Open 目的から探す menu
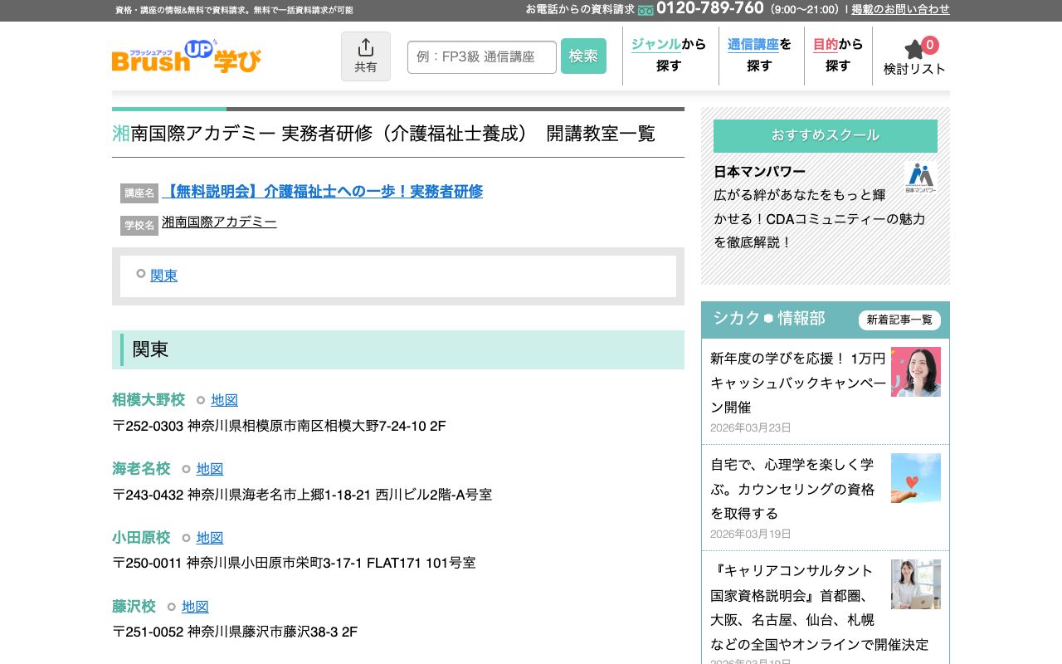 click(839, 56)
